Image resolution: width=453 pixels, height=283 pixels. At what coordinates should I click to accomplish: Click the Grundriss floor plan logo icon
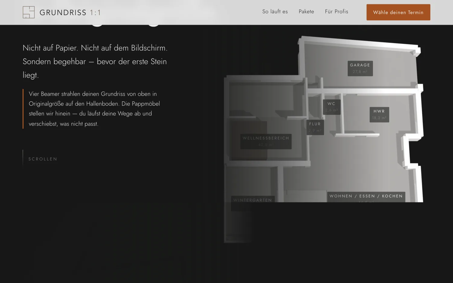29,12
